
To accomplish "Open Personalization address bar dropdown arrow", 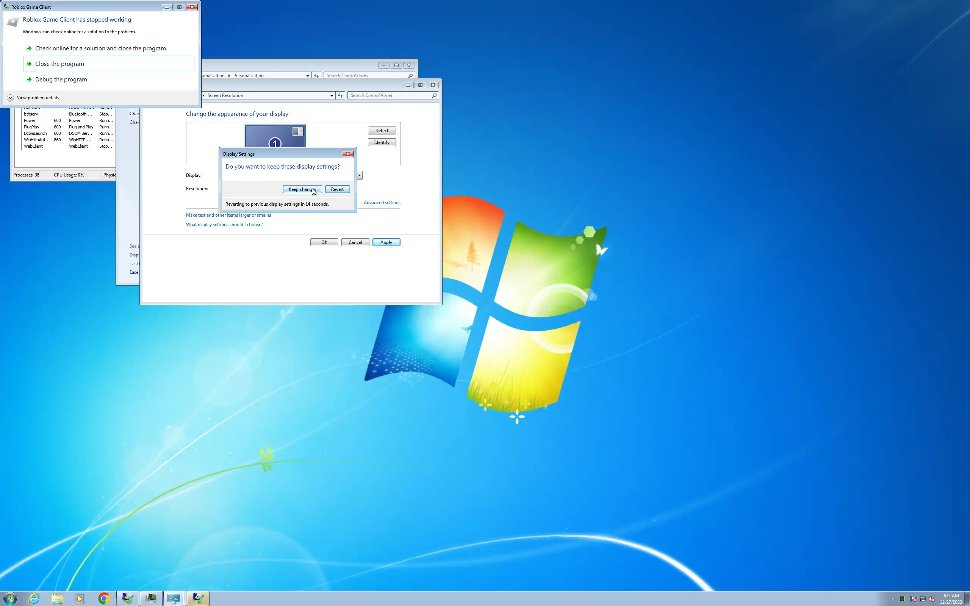I will click(x=307, y=76).
